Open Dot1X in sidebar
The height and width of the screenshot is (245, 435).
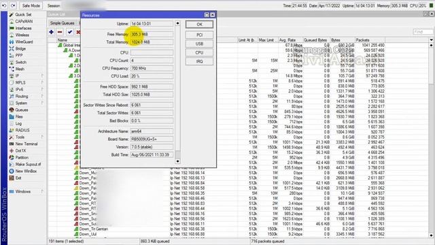[20, 150]
